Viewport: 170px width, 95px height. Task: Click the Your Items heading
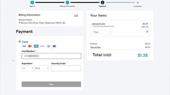(x=98, y=15)
